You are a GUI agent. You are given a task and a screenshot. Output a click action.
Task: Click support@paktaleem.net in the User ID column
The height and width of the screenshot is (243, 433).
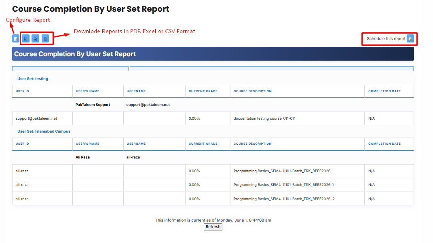coord(36,118)
